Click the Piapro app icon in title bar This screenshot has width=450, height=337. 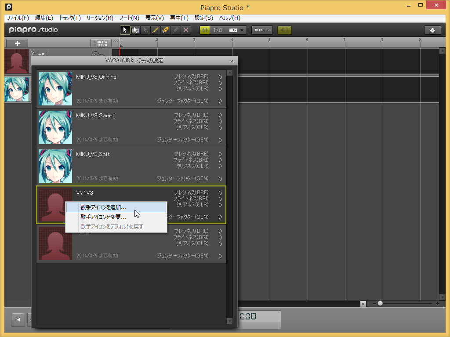[9, 7]
